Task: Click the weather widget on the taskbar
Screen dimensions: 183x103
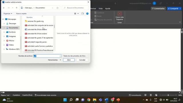Action: 8,100
